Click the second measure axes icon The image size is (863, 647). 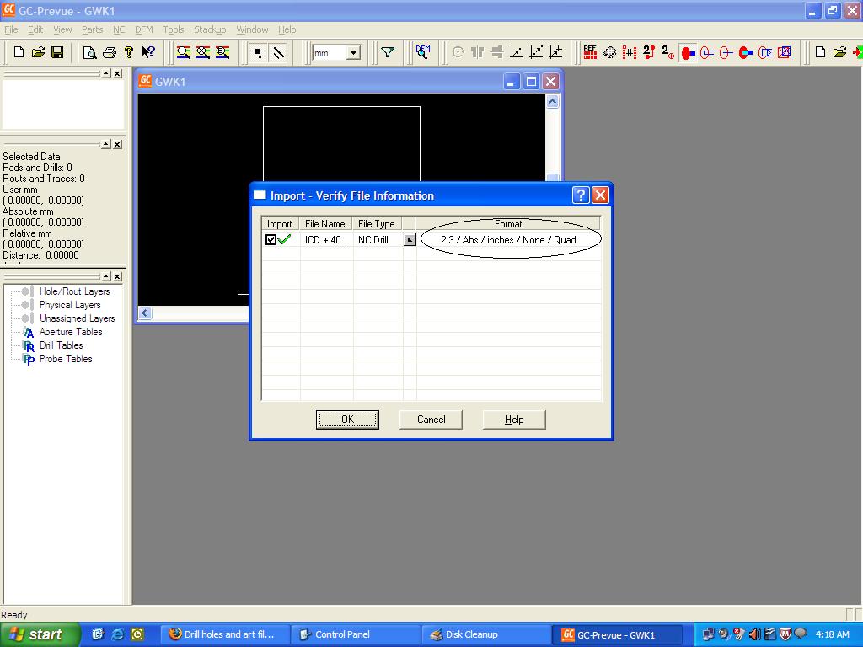tap(536, 52)
